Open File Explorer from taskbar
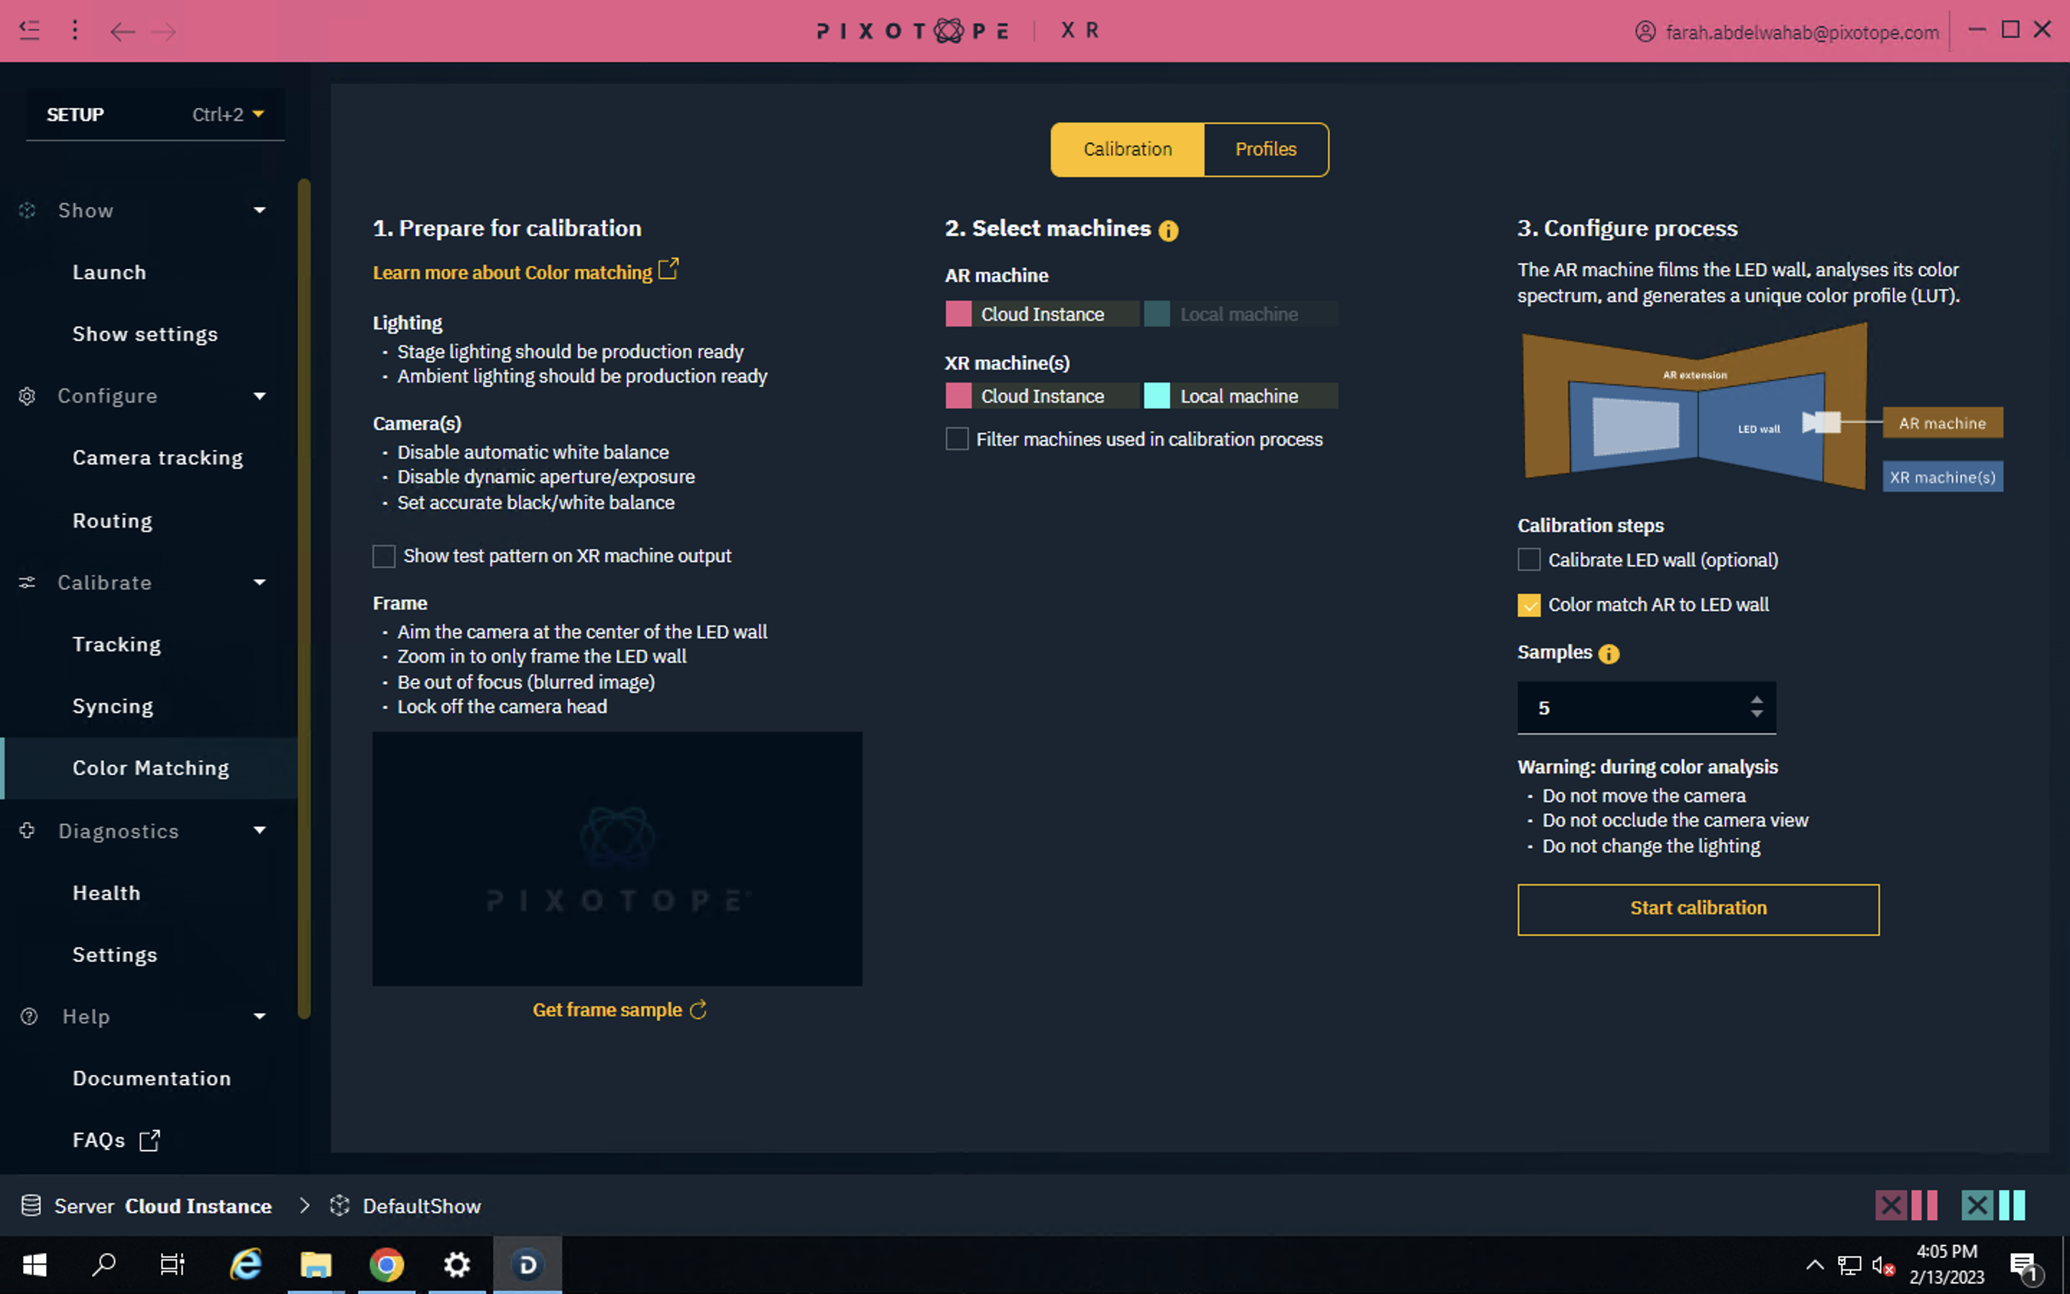The width and height of the screenshot is (2070, 1294). tap(316, 1264)
